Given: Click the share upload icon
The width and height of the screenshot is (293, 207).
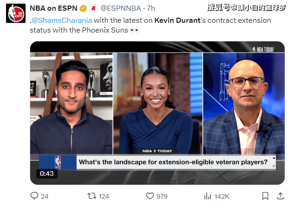Looking at the screenshot, I should pyautogui.click(x=280, y=196).
